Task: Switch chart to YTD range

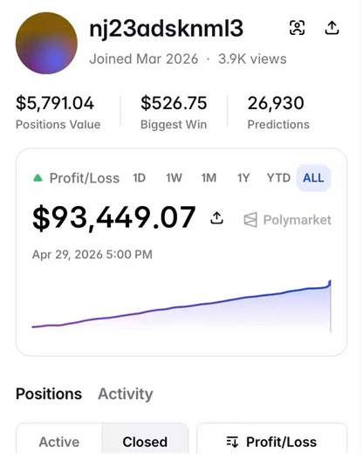Action: pyautogui.click(x=278, y=178)
